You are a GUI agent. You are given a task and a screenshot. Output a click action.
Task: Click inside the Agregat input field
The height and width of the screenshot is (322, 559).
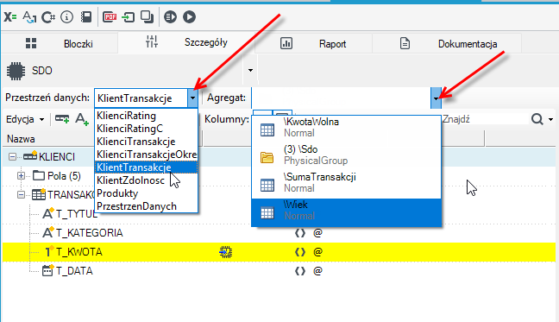(x=341, y=98)
